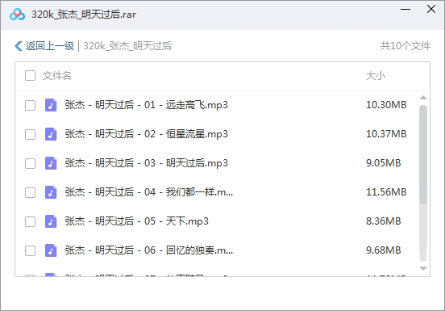Image resolution: width=445 pixels, height=311 pixels.
Task: Select file name 张杰 - 明天过后 - 01 - 远走高飞.mp3
Action: point(146,105)
